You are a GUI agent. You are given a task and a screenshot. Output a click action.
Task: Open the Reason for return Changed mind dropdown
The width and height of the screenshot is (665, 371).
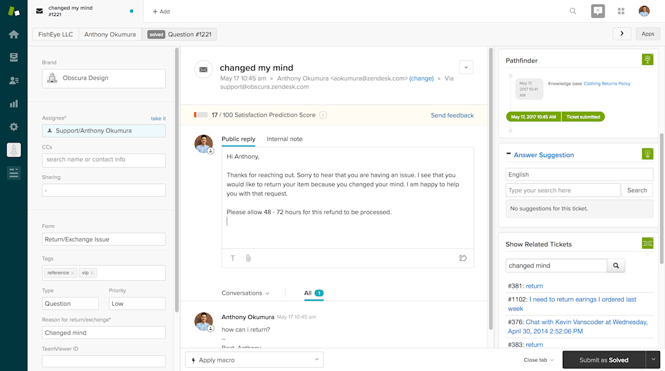(104, 333)
